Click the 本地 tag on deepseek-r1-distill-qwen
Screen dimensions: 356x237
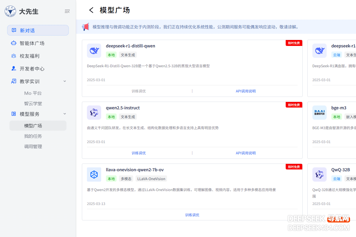pos(111,55)
